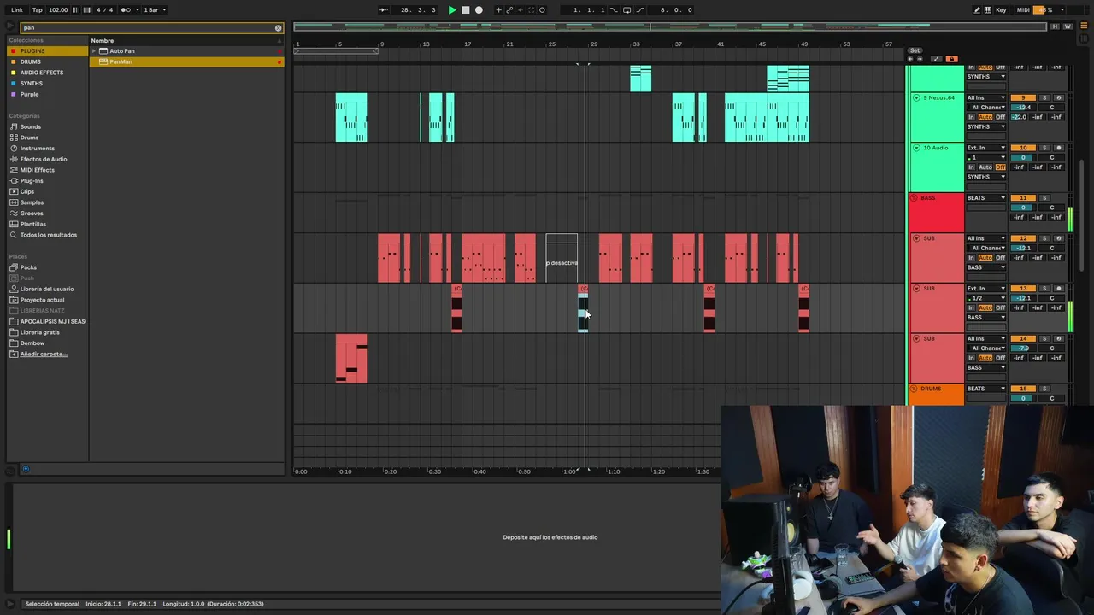Start playback with the Play button

(x=452, y=10)
